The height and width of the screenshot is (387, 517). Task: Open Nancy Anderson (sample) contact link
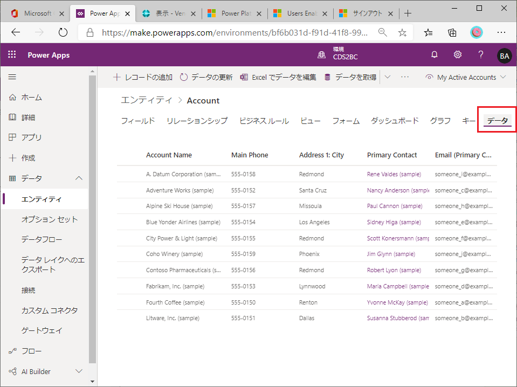(398, 190)
